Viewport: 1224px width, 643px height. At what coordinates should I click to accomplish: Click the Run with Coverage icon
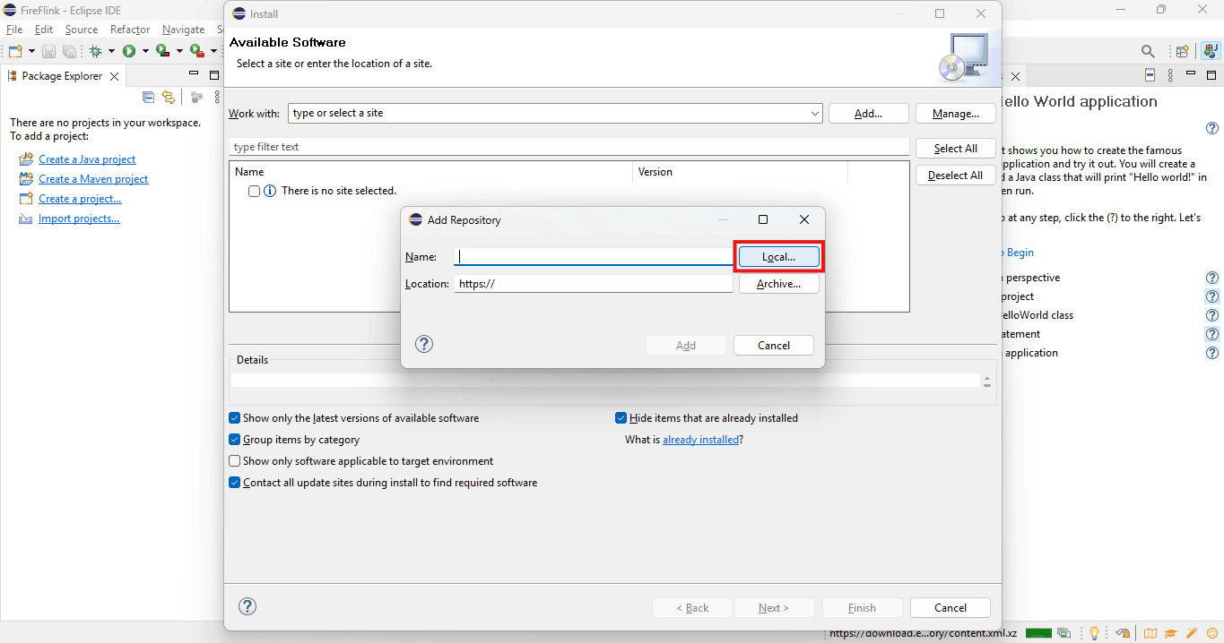162,51
